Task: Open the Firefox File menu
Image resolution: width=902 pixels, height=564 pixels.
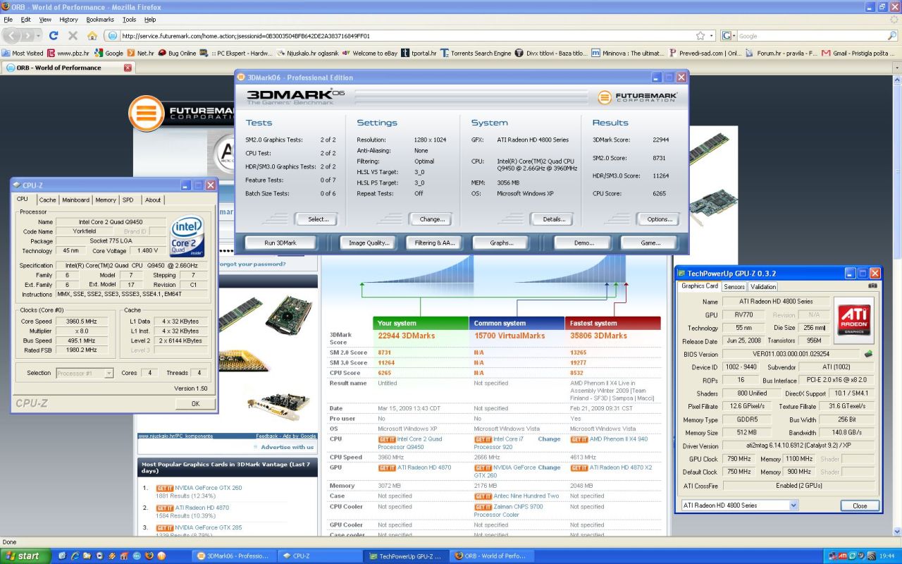Action: click(x=8, y=20)
